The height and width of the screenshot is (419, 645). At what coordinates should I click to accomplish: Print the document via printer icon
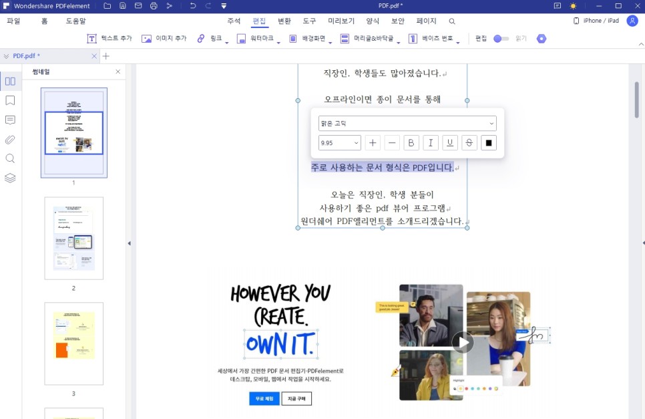tap(154, 6)
